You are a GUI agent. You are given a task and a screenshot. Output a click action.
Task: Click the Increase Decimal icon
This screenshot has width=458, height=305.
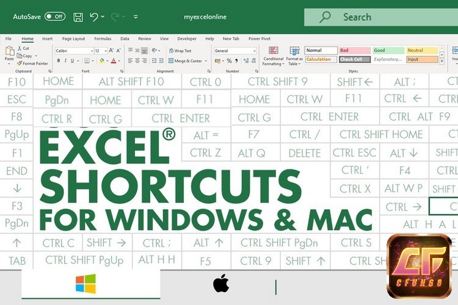[x=246, y=61]
